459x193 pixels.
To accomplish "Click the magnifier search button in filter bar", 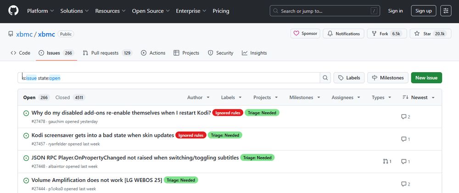I will 325,78.
